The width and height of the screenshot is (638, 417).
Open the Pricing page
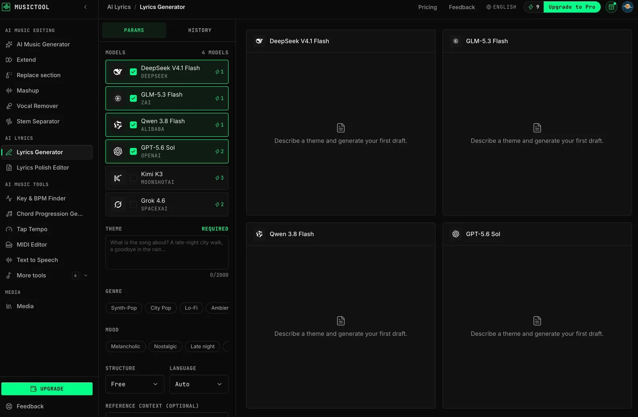427,7
